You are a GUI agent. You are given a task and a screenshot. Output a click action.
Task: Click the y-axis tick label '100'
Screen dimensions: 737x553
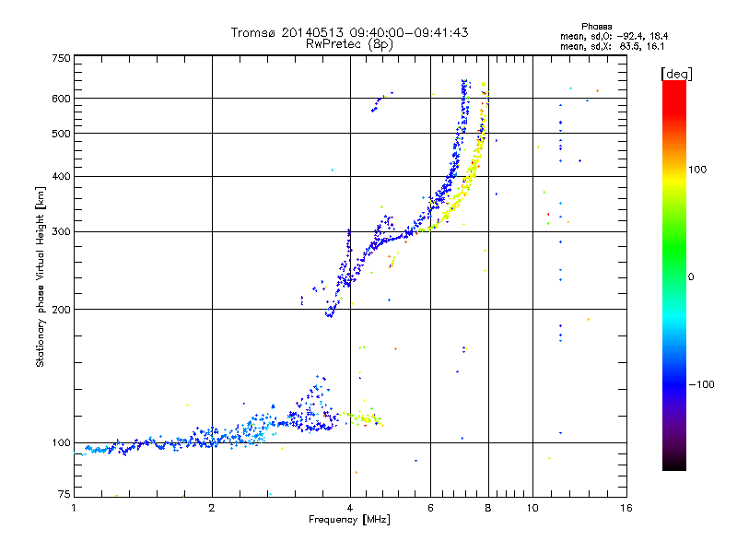[x=61, y=442]
